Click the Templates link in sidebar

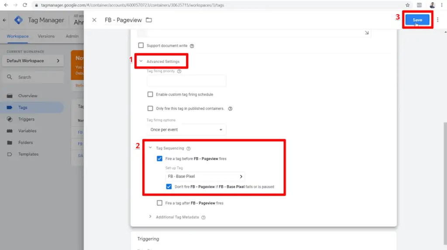[x=28, y=154]
